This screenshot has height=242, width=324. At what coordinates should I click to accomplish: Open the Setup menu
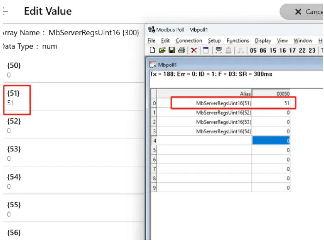tap(214, 40)
